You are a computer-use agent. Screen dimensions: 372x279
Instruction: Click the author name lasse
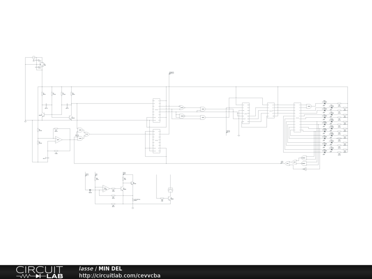86,269
